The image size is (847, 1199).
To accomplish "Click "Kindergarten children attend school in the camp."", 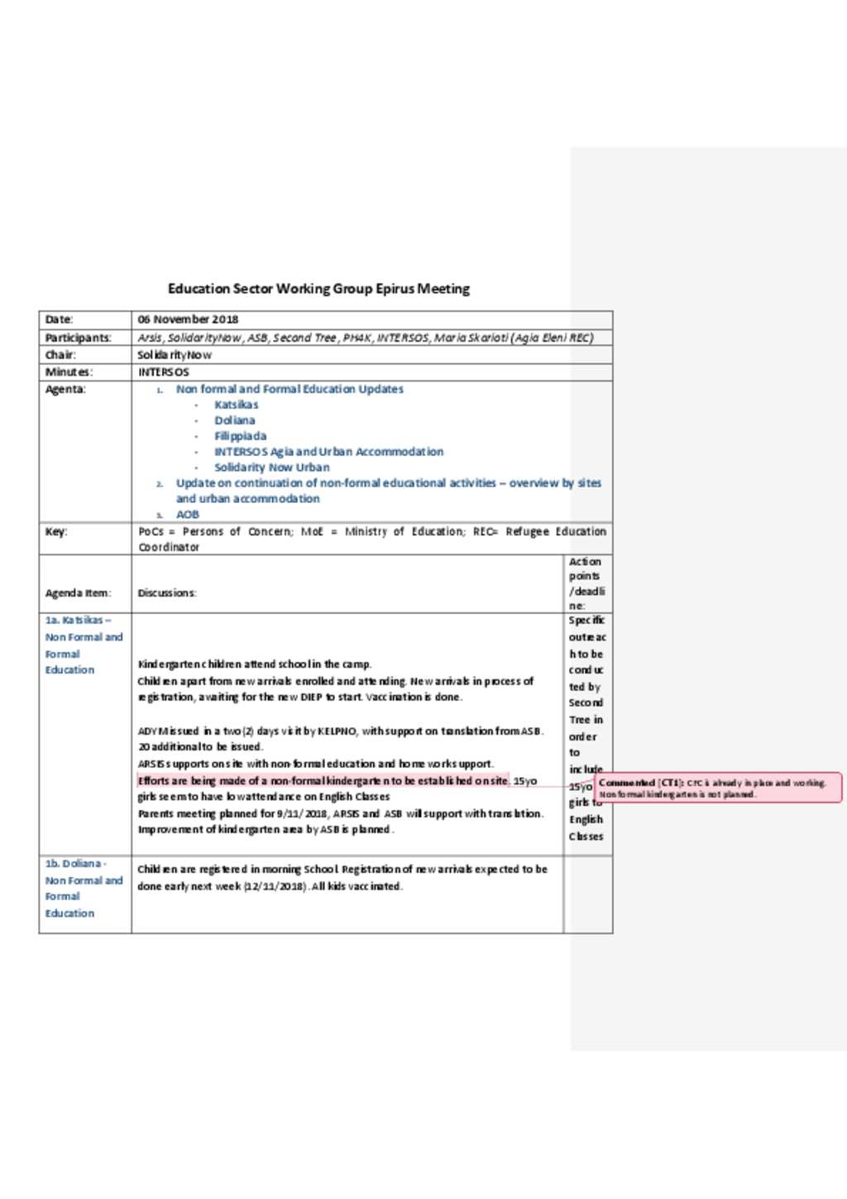I will [x=255, y=664].
